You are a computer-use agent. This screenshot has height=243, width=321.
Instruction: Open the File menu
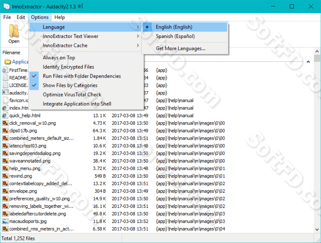7,17
